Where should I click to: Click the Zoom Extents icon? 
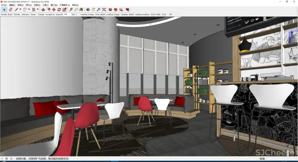pos(104,9)
